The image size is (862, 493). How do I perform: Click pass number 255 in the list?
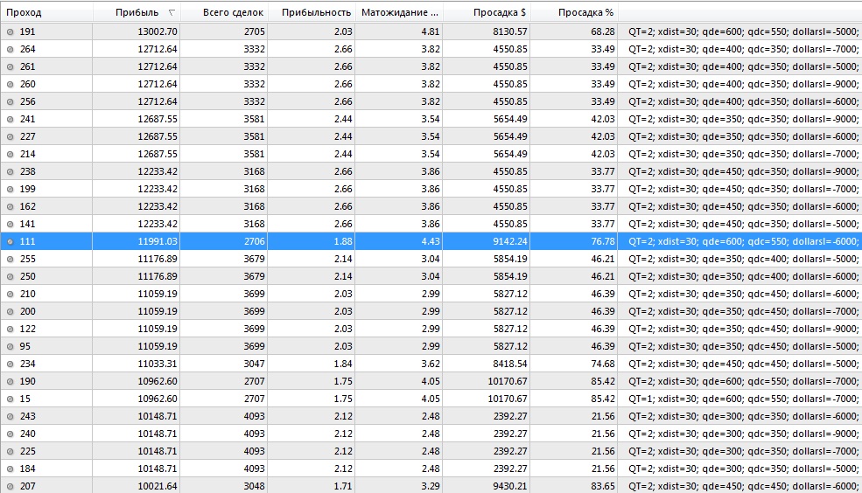point(27,259)
